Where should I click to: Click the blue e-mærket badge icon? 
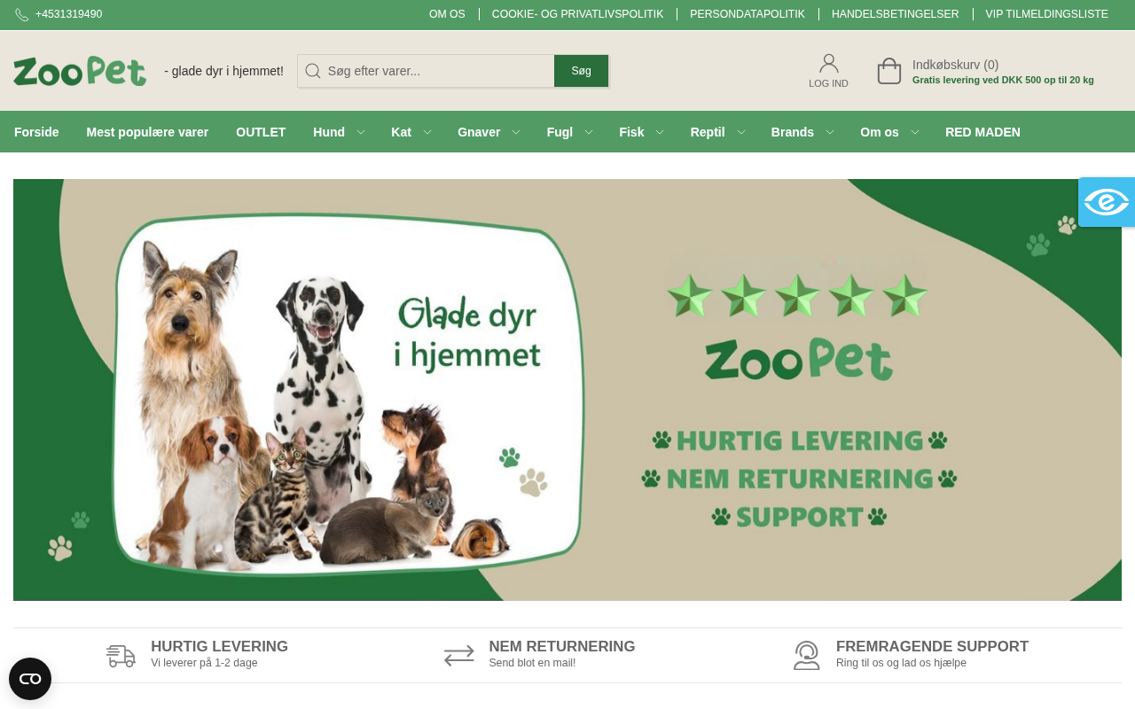[1107, 202]
